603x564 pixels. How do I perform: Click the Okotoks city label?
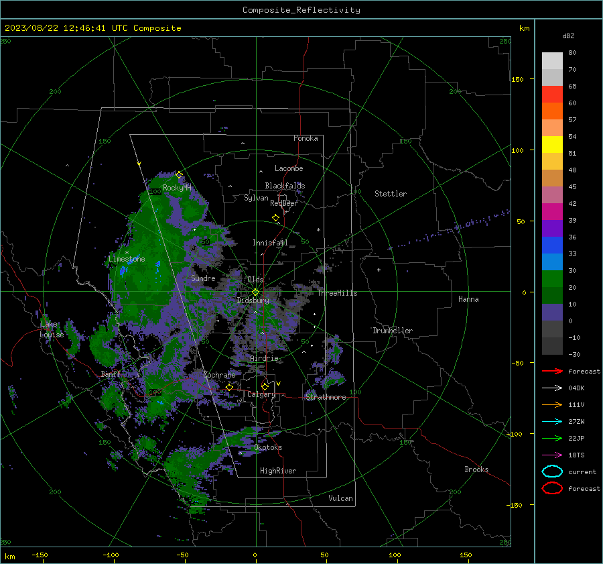coord(268,447)
